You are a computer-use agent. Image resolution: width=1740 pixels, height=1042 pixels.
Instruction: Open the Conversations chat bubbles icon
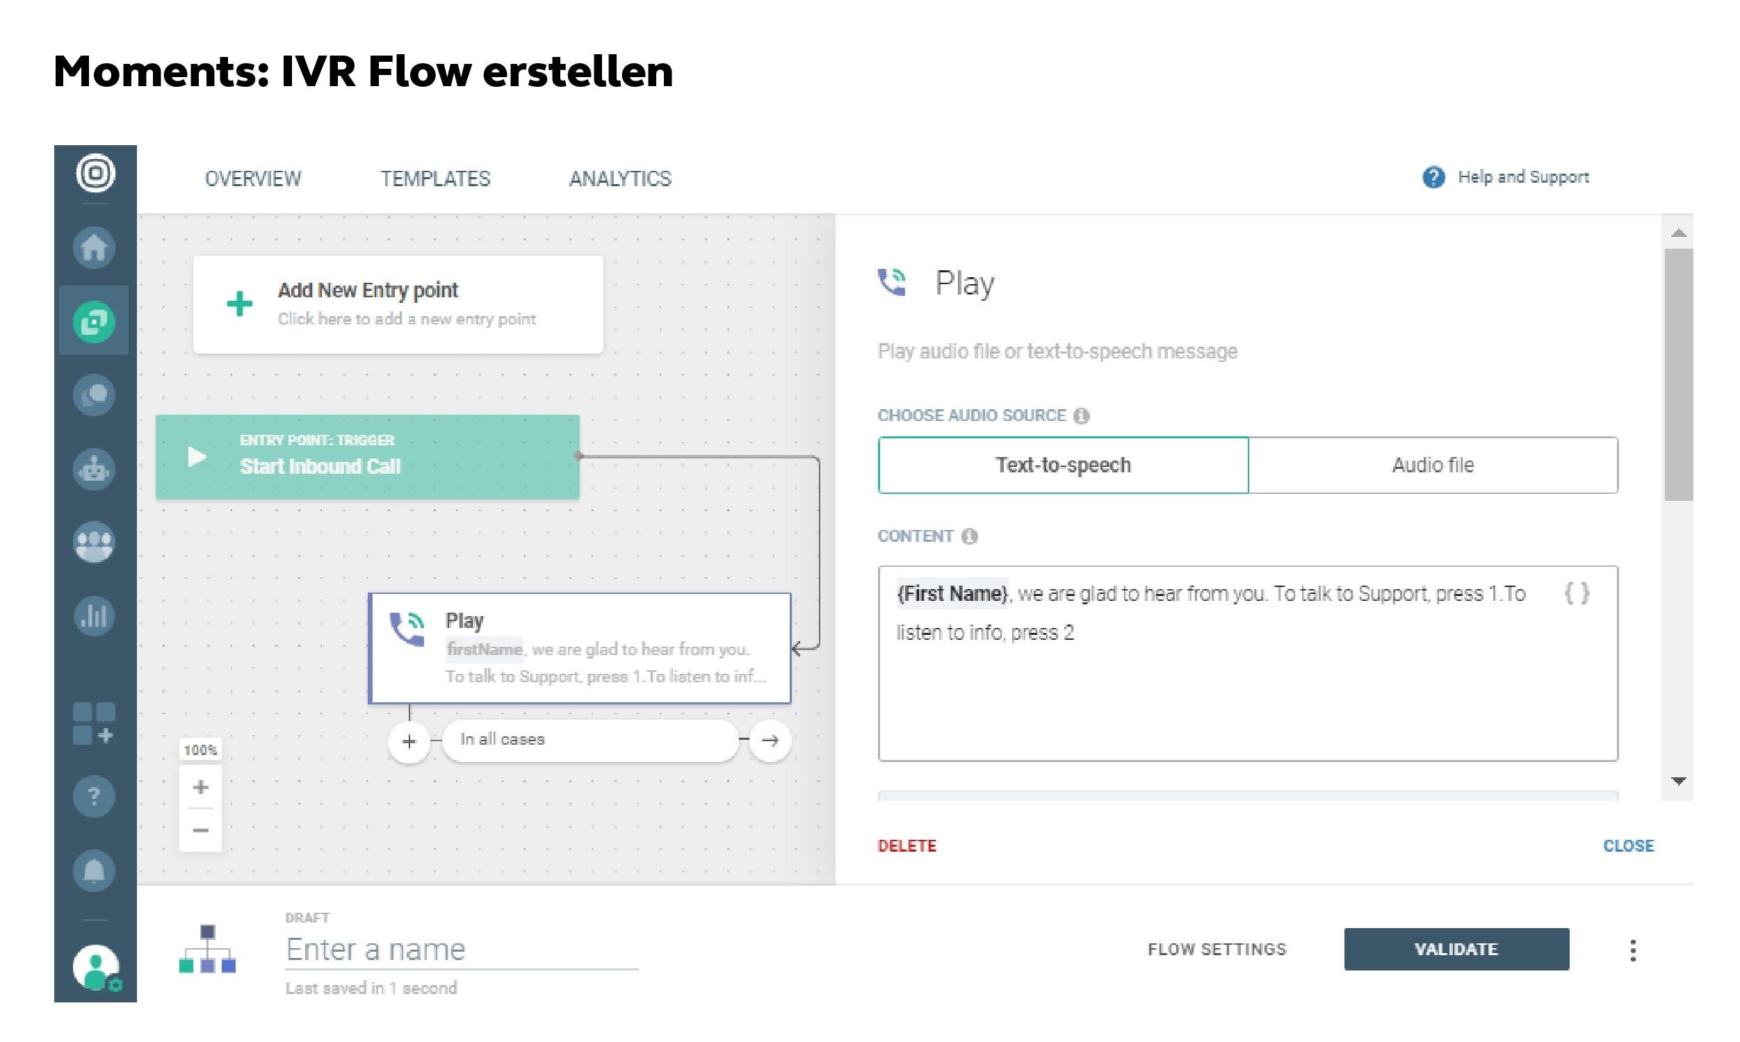[94, 395]
